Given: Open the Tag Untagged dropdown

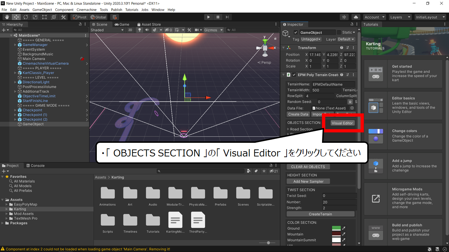Looking at the screenshot, I should (x=311, y=39).
